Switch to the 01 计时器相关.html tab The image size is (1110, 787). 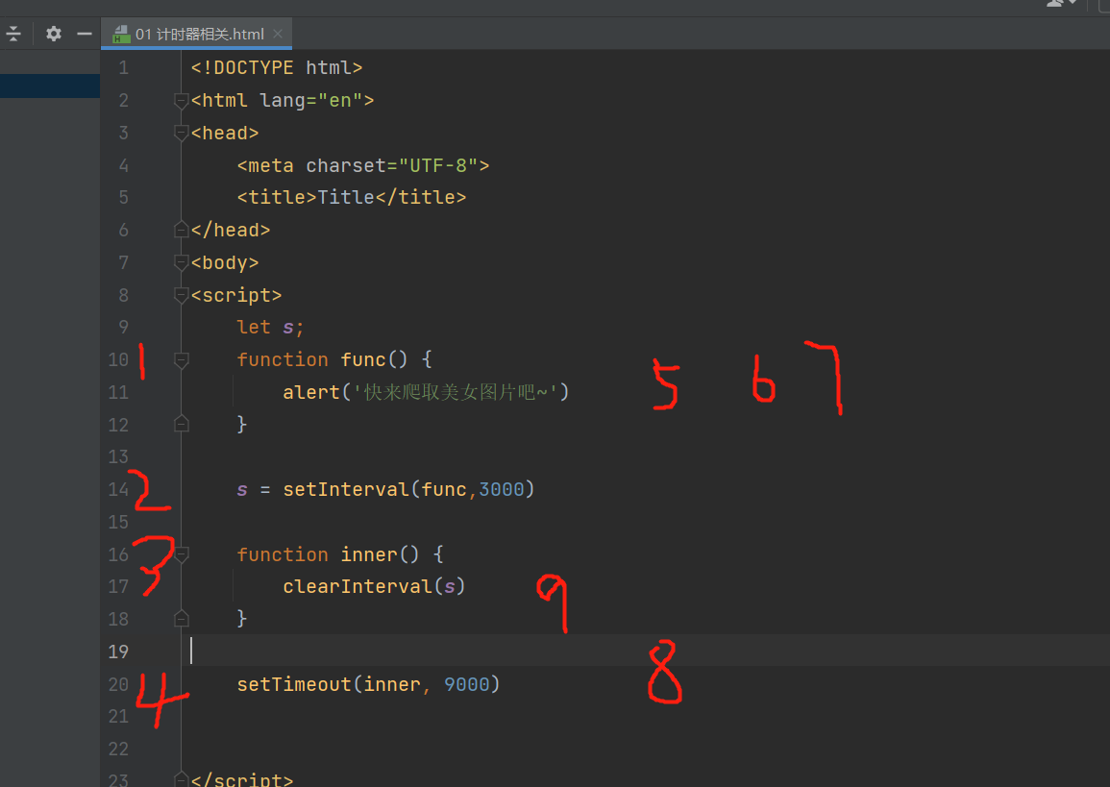[x=199, y=34]
